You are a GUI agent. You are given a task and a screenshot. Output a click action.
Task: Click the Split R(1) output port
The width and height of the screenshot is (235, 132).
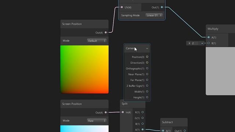(x=142, y=112)
